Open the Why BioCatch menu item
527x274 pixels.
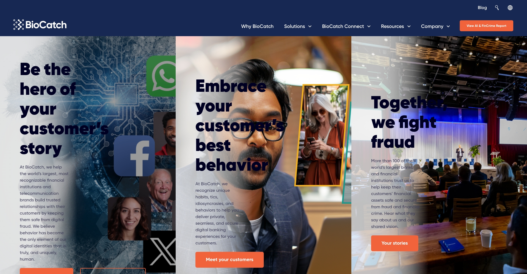257,26
